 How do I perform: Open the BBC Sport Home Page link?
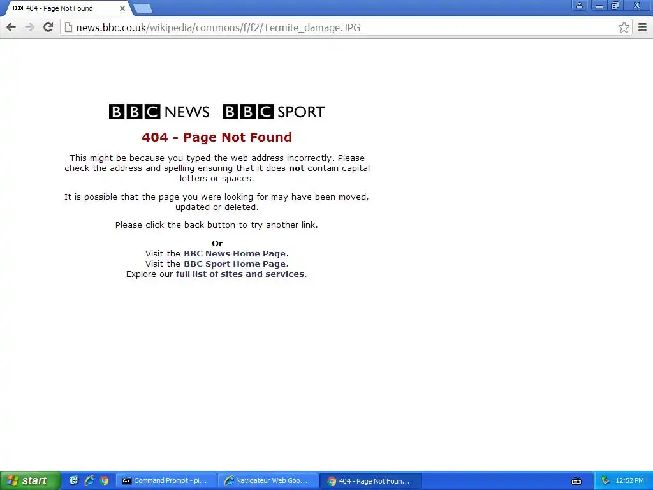[235, 264]
